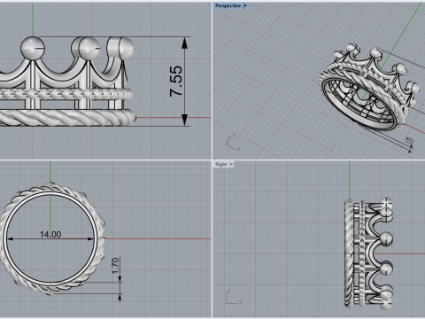Select the Right viewport title
Image resolution: width=425 pixels, height=319 pixels.
click(221, 164)
